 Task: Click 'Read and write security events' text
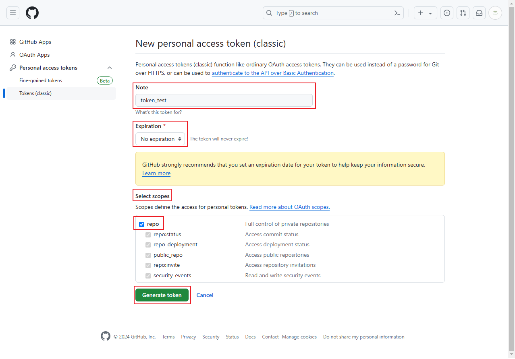pos(283,275)
